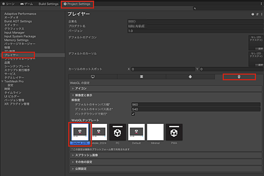The width and height of the screenshot is (264, 176).
Task: Switch to the ゲーム tab
Action: point(27,4)
